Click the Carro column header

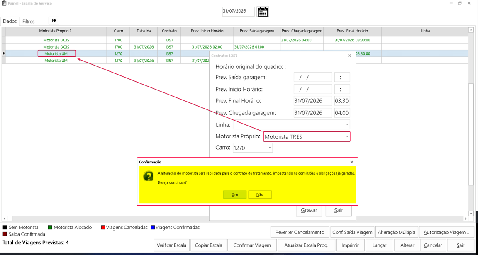pyautogui.click(x=118, y=31)
